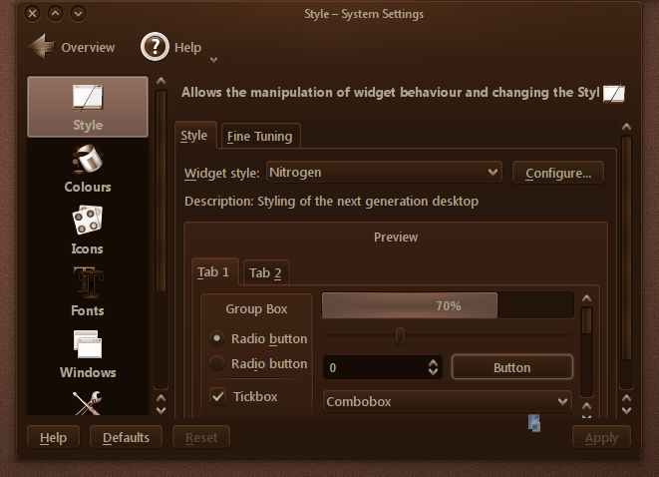
Task: Open the Colours settings module
Action: point(88,169)
